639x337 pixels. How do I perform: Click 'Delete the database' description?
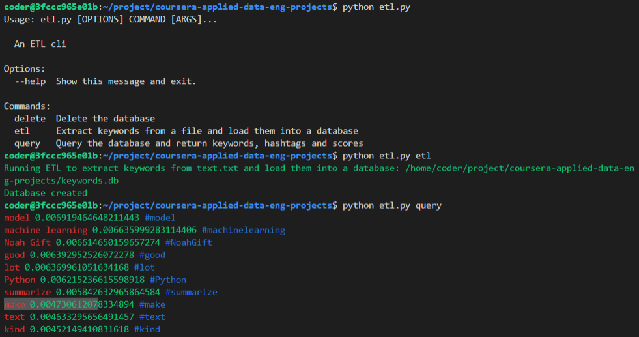click(105, 119)
